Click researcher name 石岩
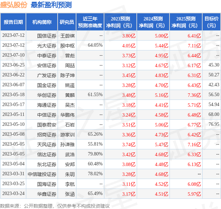The width and height of the screenshot is (221, 209). point(70,125)
